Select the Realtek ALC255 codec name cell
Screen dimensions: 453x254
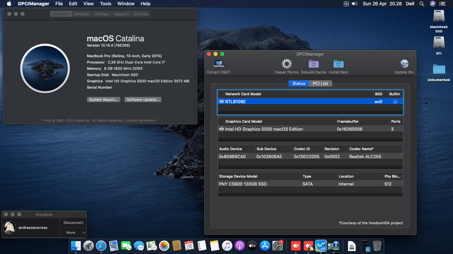[365, 156]
